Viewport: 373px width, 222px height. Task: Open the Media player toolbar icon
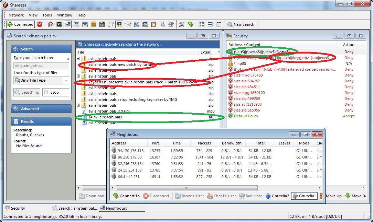click(x=102, y=24)
